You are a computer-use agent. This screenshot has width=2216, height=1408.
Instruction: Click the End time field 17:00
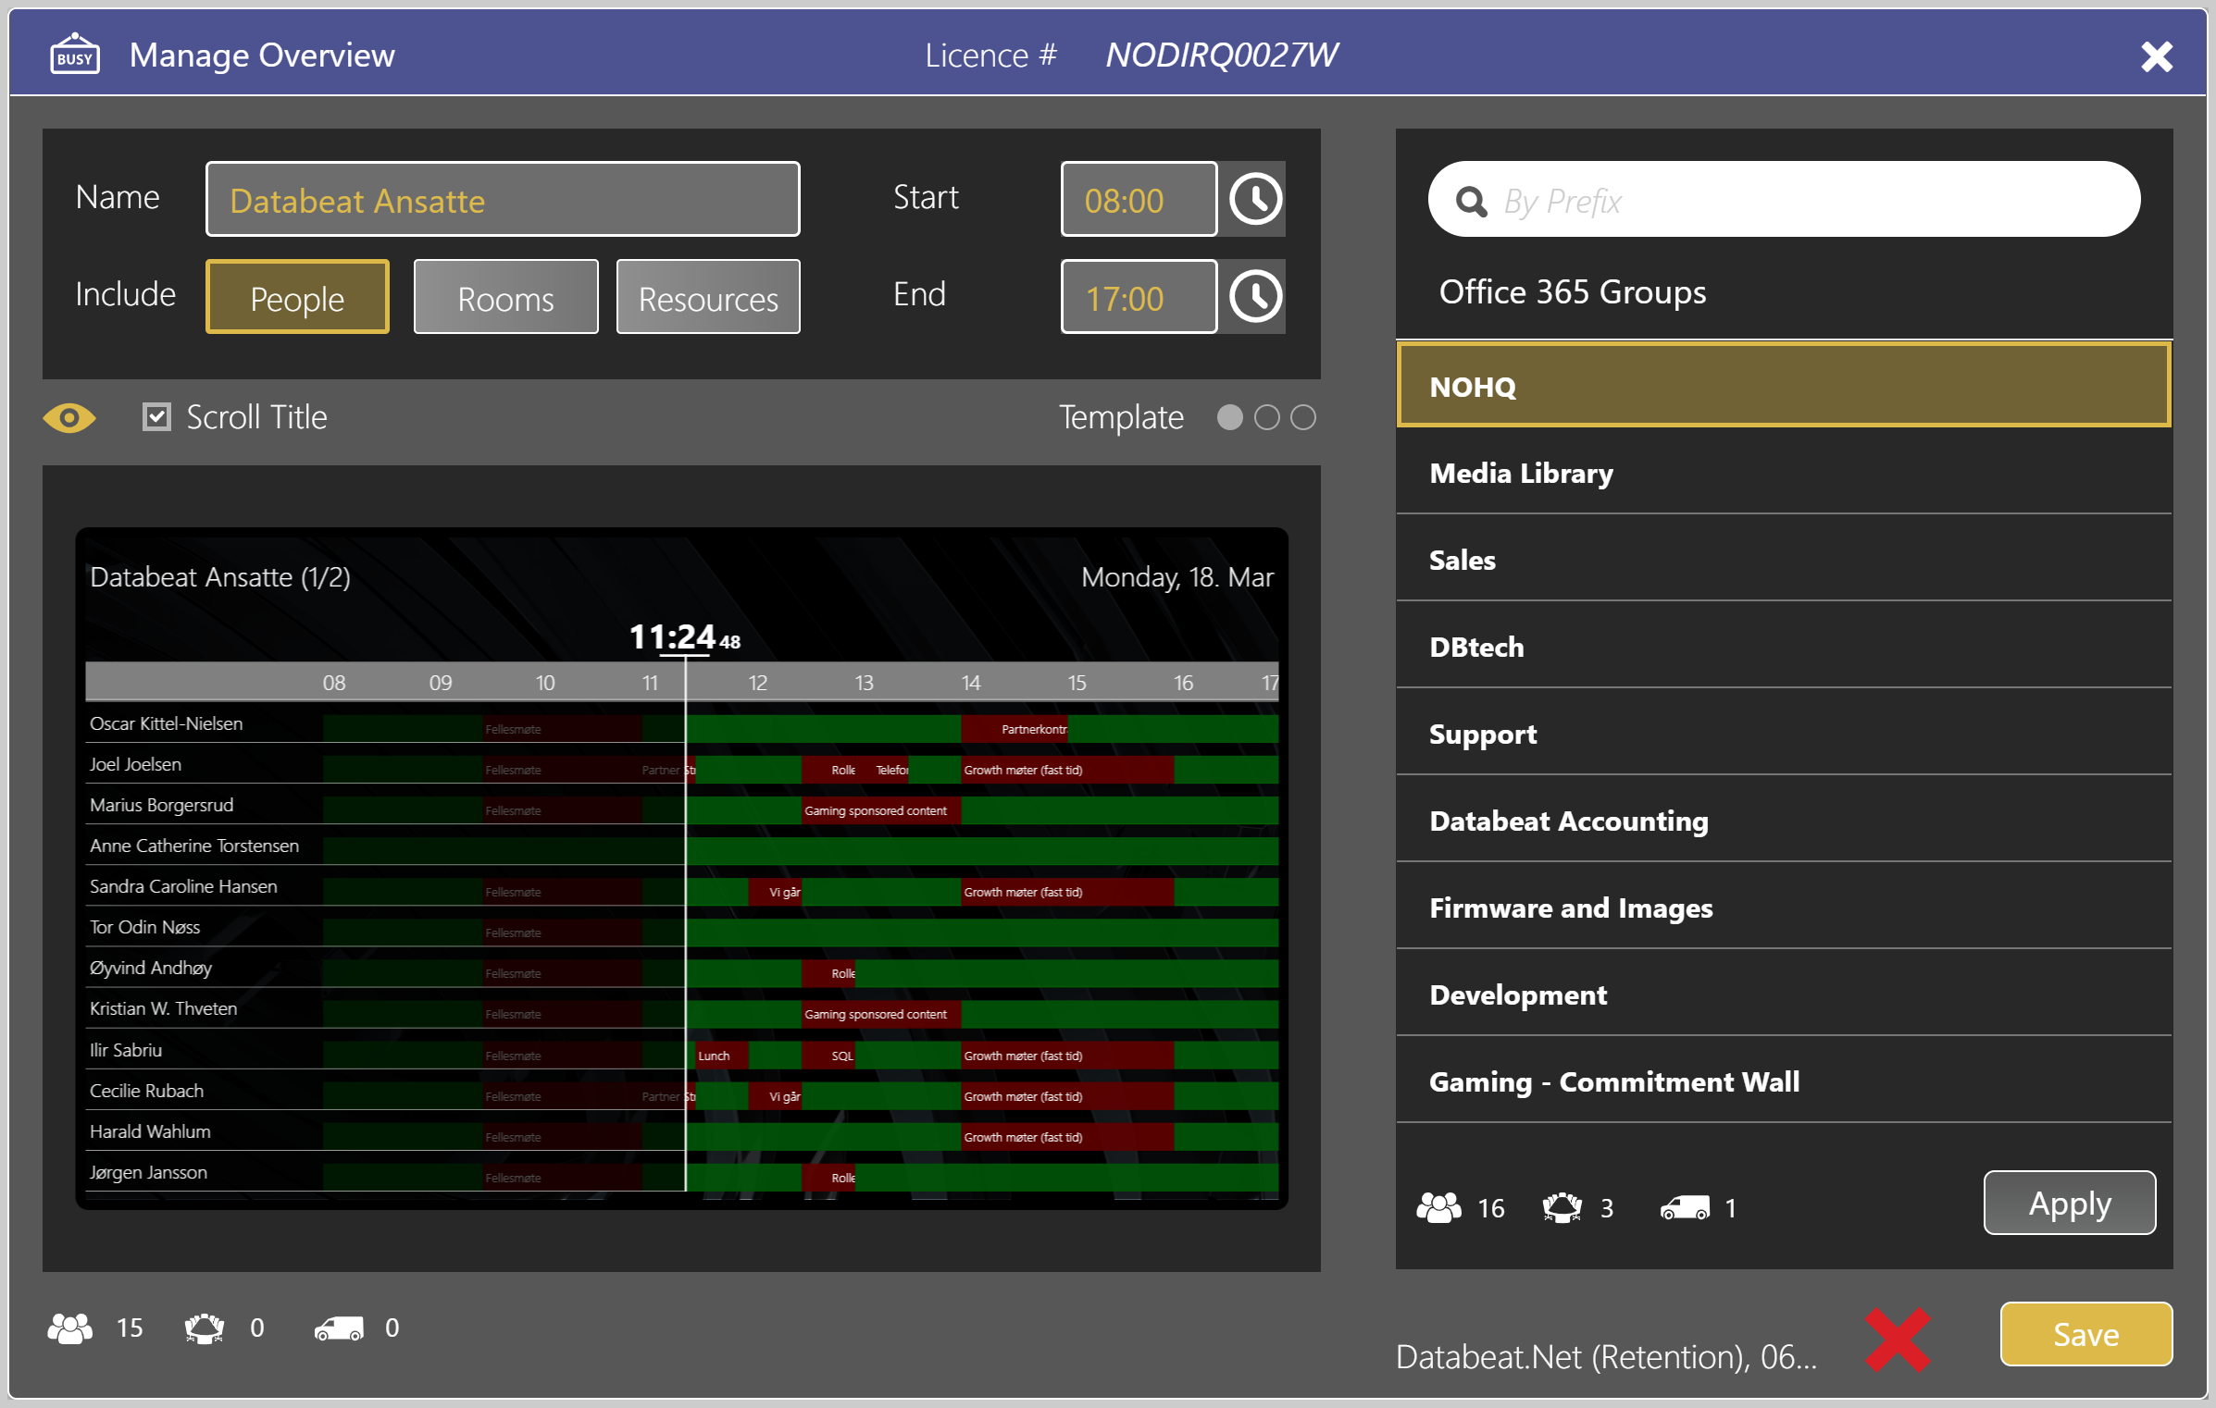click(1139, 296)
